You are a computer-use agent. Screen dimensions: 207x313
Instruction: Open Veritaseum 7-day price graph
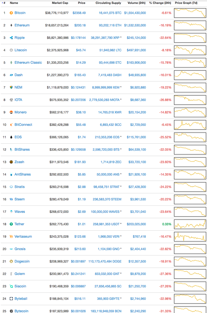(190, 236)
